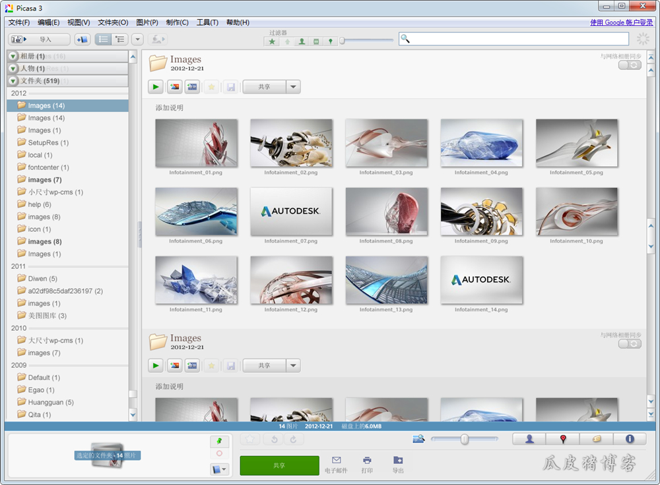Collapse the 文件夹 (519) section

pyautogui.click(x=13, y=81)
